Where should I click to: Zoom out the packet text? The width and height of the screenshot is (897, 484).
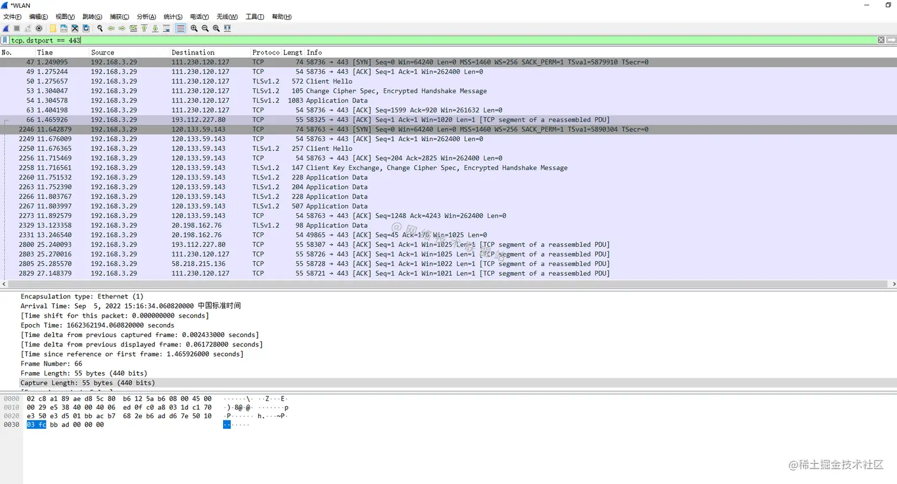coord(205,28)
